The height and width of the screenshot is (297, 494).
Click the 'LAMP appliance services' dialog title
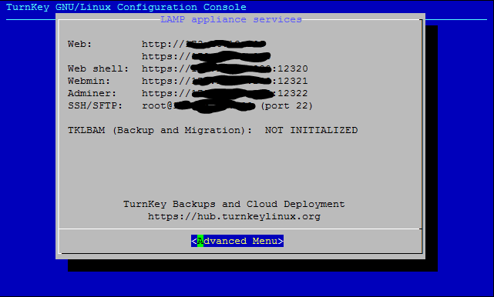[231, 19]
